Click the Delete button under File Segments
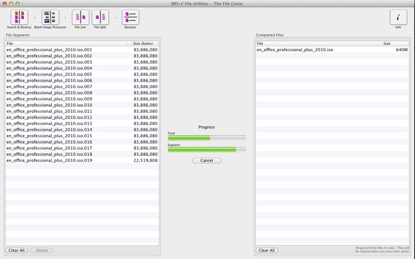 42,250
